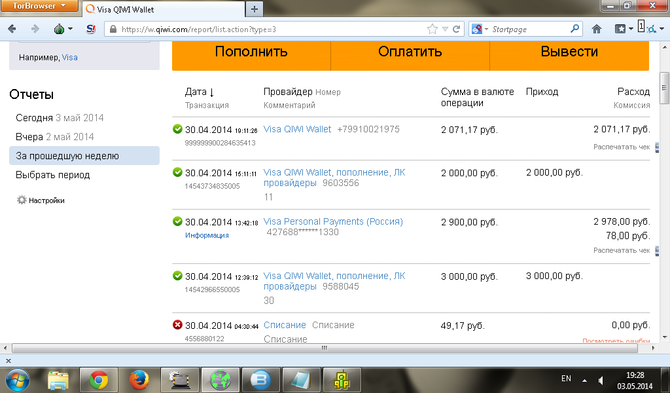Show hidden tray icons arrow

click(584, 380)
